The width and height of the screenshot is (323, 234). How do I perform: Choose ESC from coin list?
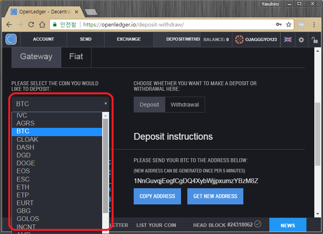tap(57, 179)
